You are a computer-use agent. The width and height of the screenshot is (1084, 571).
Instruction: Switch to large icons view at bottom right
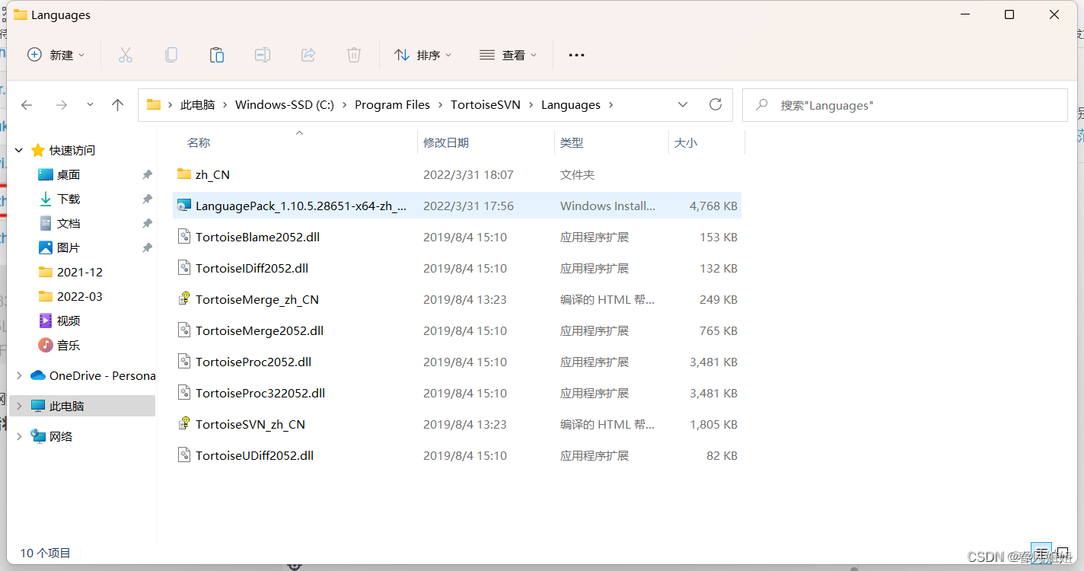(1063, 553)
